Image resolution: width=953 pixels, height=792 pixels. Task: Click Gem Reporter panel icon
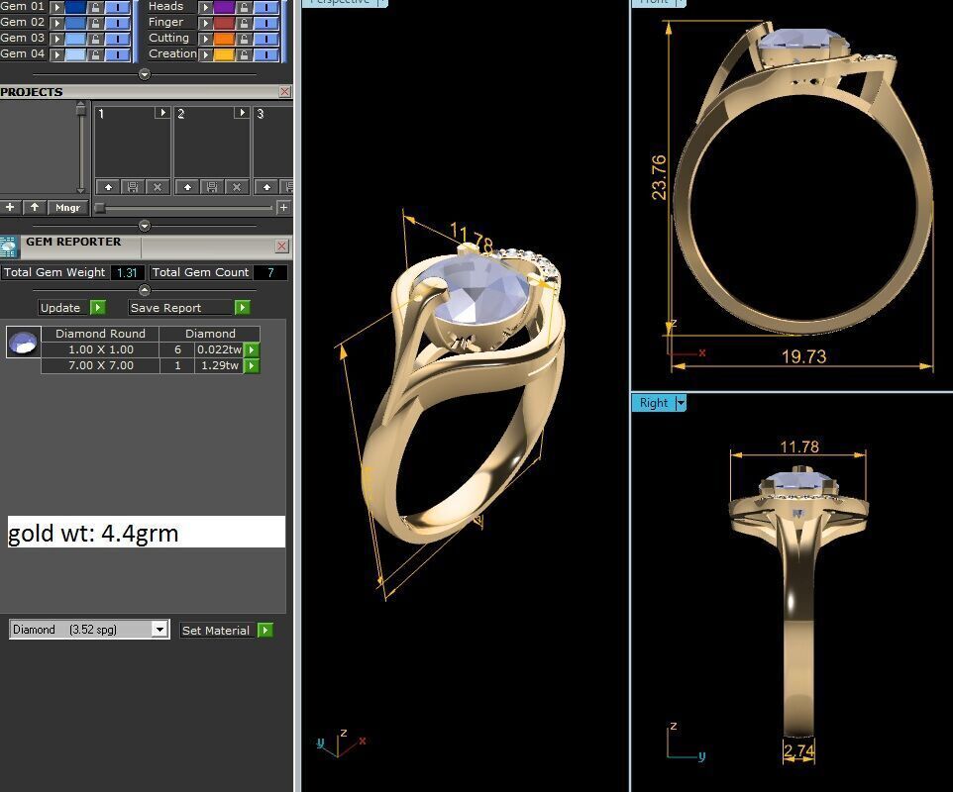9,247
